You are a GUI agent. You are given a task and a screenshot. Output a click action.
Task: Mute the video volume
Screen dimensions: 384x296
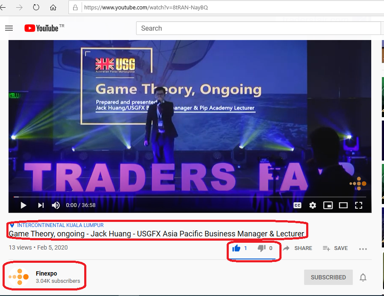56,205
